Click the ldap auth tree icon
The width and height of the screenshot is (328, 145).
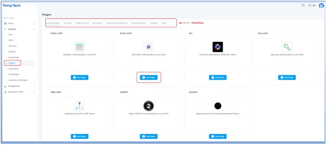[79, 106]
